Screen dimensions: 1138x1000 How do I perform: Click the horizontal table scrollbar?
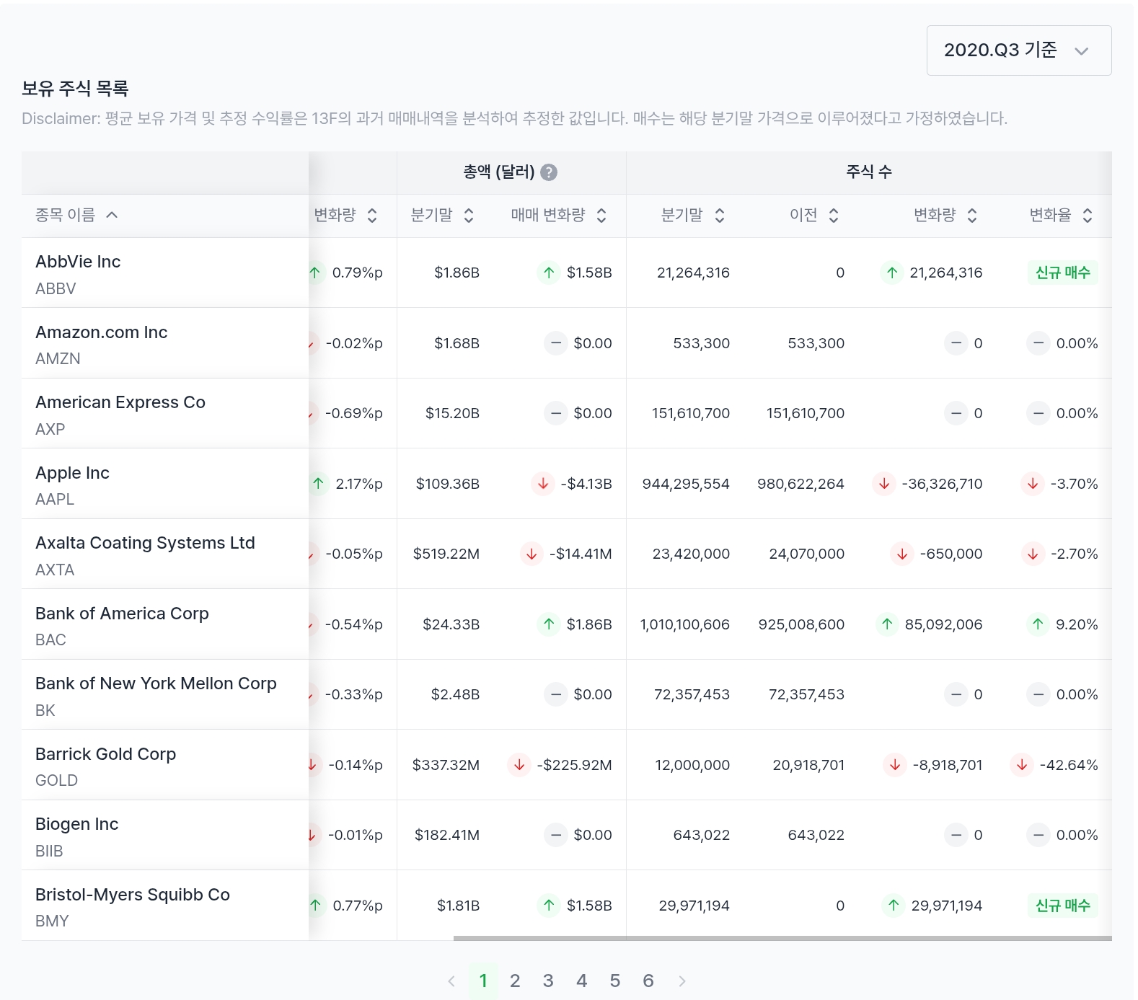tap(782, 938)
